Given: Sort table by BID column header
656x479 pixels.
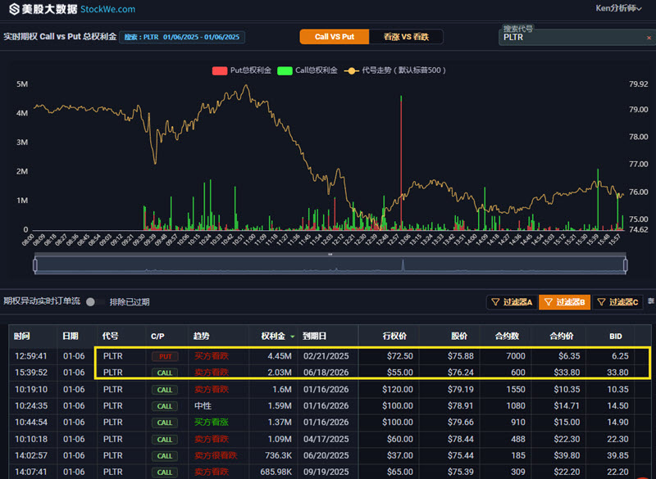Looking at the screenshot, I should click(x=616, y=337).
